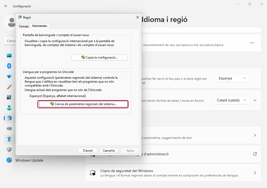This screenshot has width=267, height=188.
Task: Open Personalization via the paintbrush icon
Action: pos(9,87)
